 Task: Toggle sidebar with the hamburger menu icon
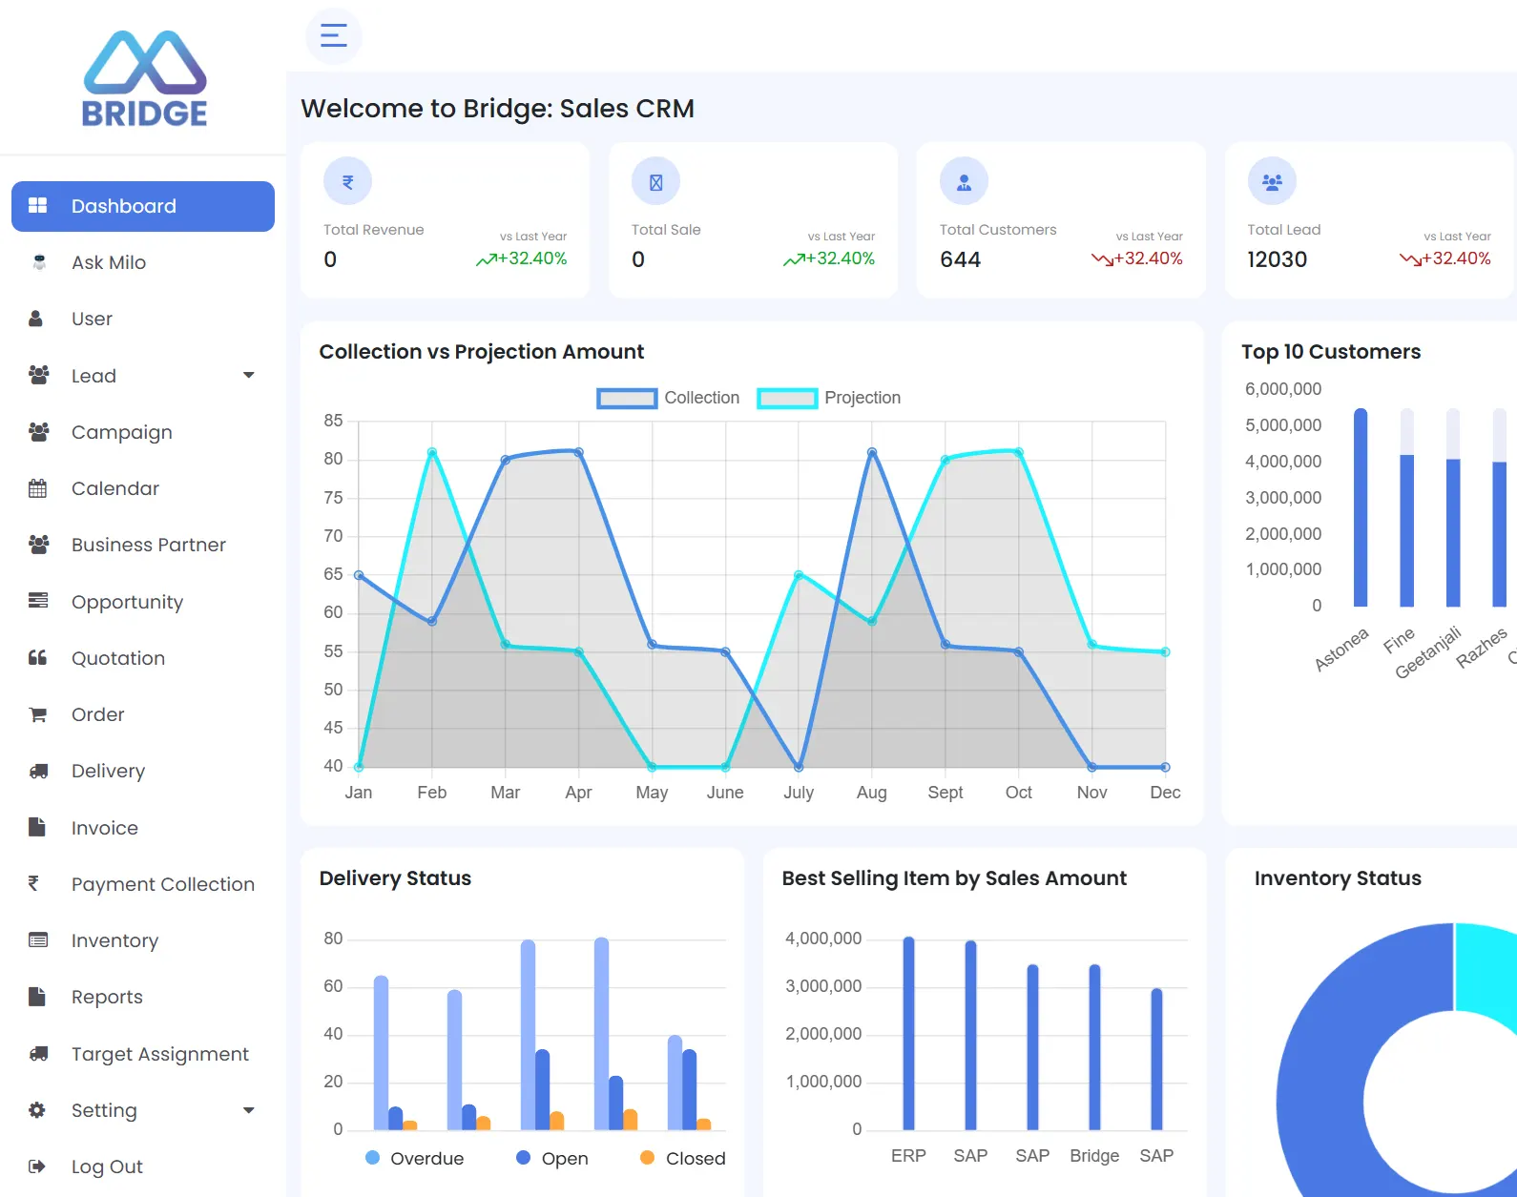(x=334, y=36)
